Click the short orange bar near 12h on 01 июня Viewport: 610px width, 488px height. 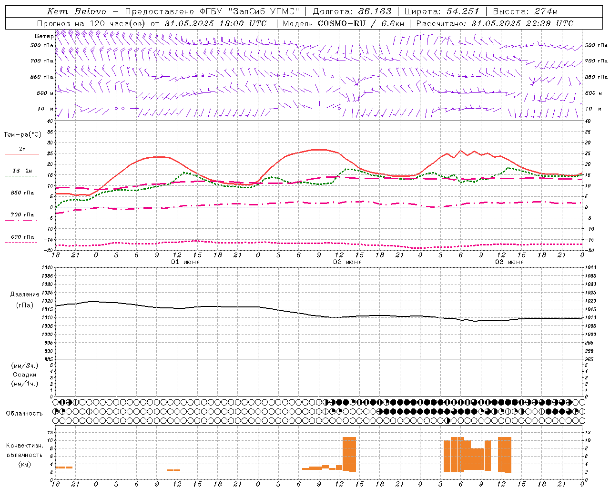pyautogui.click(x=173, y=470)
